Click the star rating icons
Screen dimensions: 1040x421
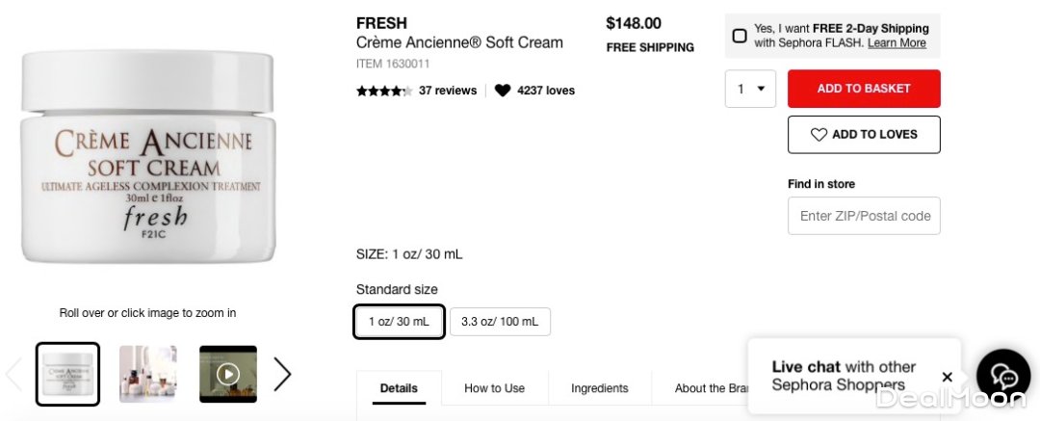click(x=384, y=91)
